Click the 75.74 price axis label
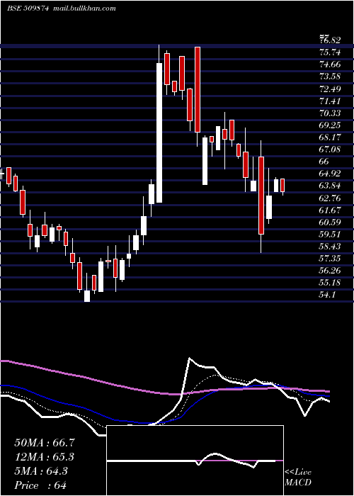The image size is (354, 496). tap(331, 52)
